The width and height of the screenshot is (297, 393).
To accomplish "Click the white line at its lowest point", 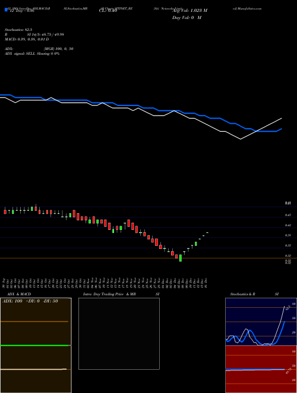I will click(241, 139).
